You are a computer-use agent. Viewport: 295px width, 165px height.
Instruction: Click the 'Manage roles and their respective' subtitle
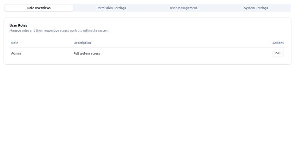click(59, 30)
